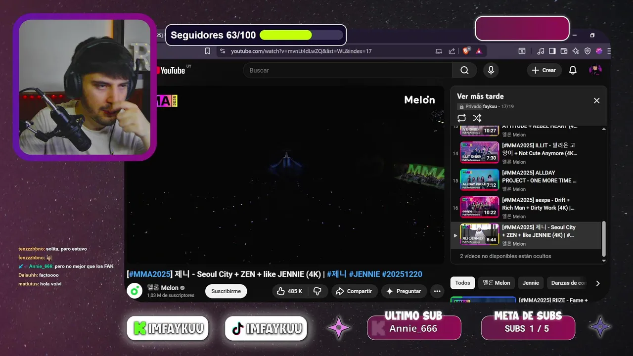Image resolution: width=633 pixels, height=356 pixels.
Task: Open Brave Rewards triangle icon
Action: 479,51
